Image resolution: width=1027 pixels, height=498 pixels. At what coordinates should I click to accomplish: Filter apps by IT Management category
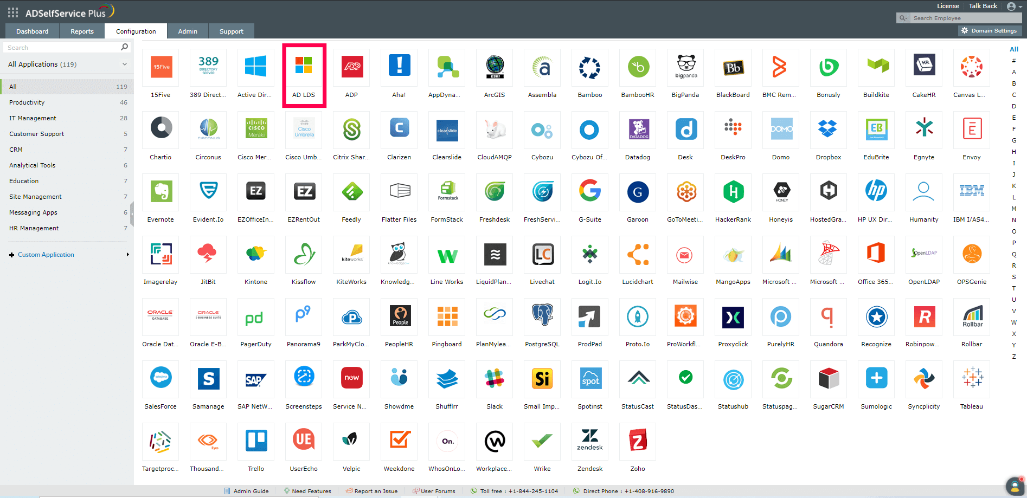coord(67,118)
